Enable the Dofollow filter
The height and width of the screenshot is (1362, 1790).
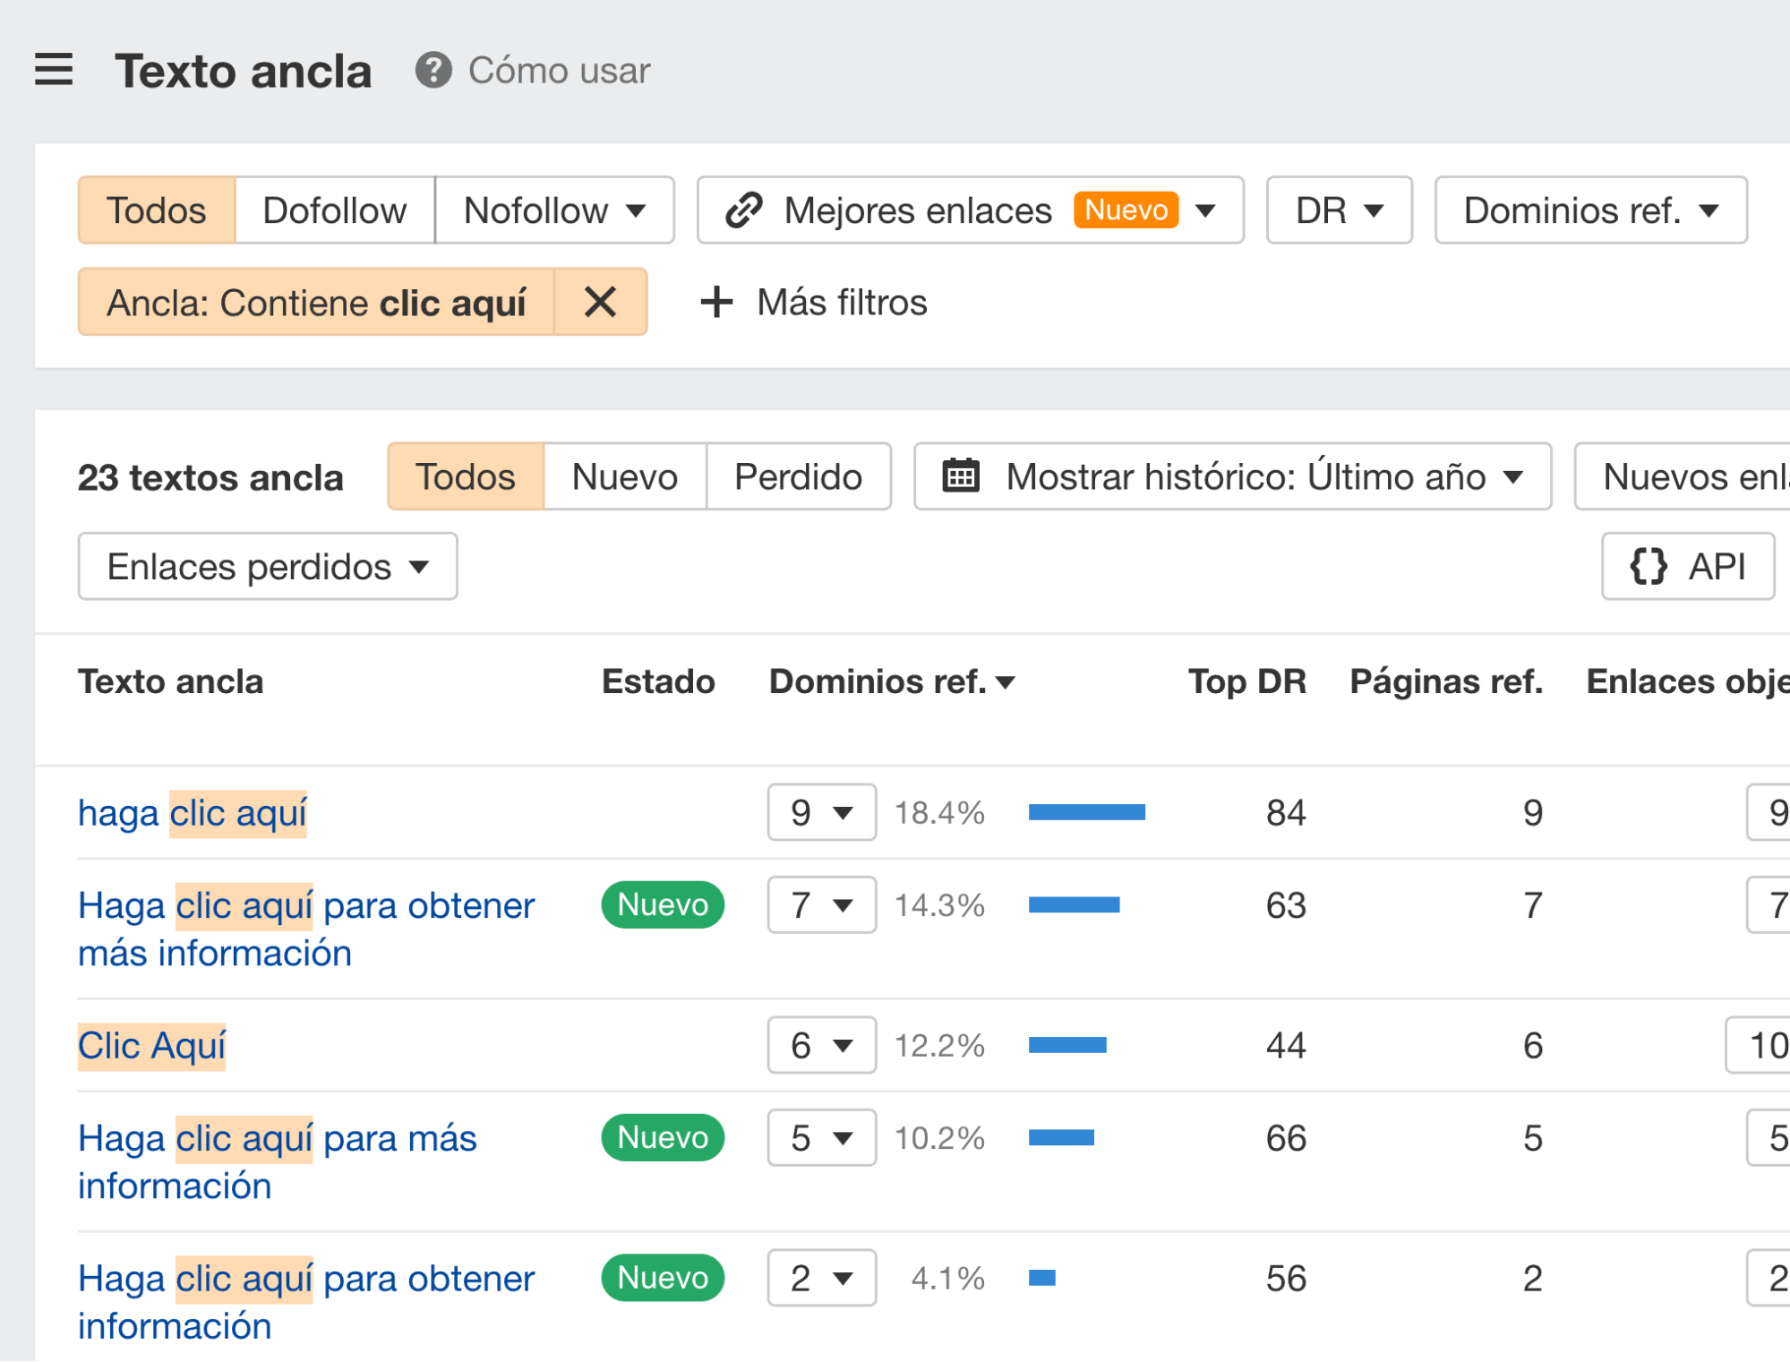click(334, 210)
